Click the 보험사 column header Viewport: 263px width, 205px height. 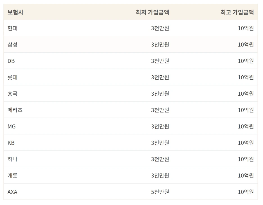click(15, 12)
